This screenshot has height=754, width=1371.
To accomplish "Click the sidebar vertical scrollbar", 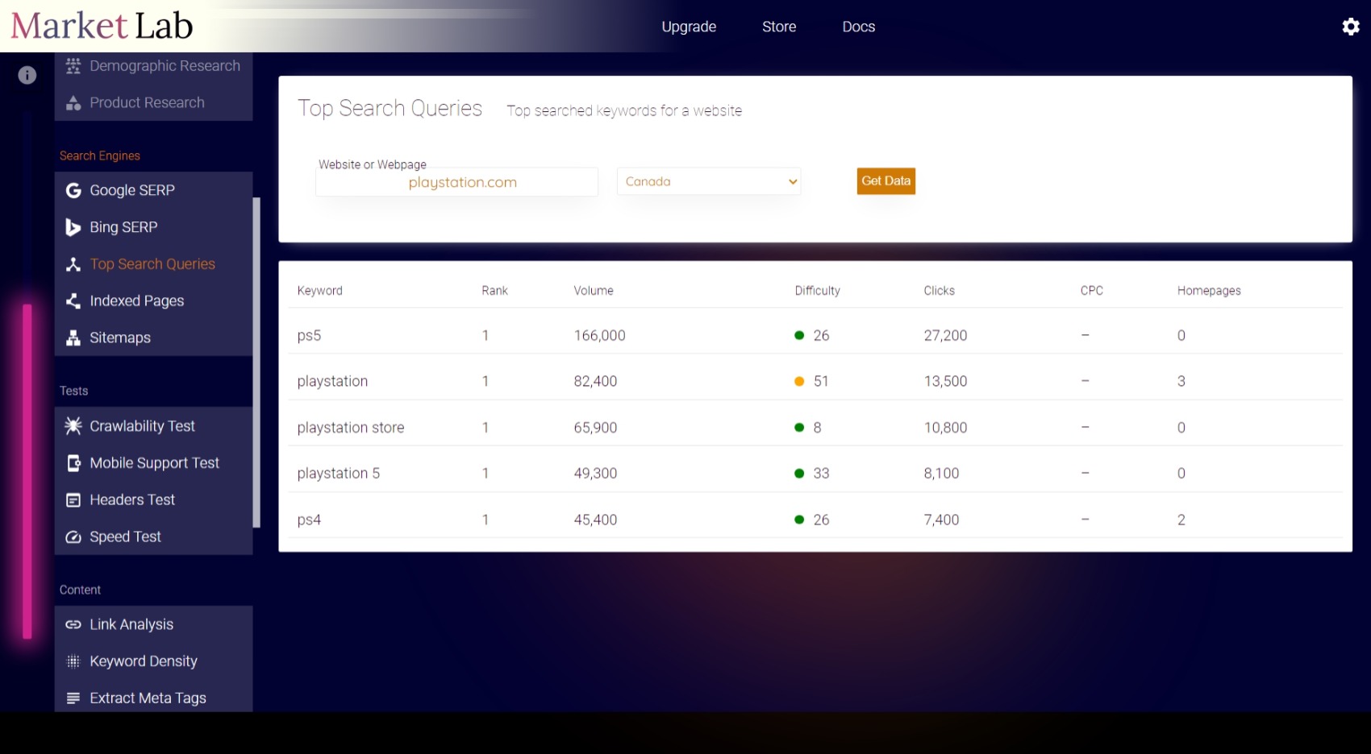I will 256,362.
